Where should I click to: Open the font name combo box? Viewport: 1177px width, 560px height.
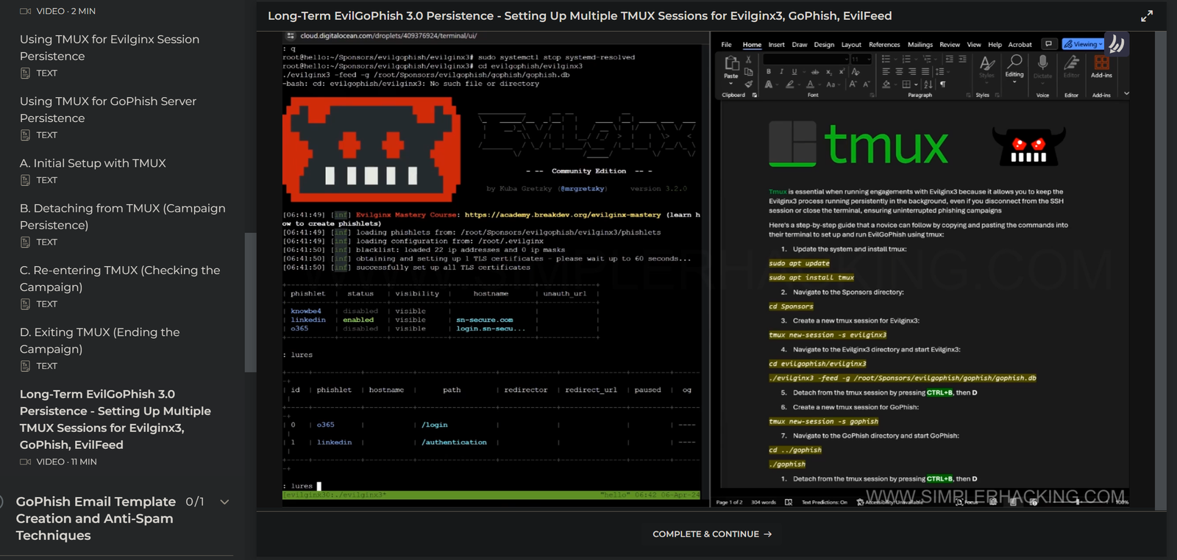[806, 59]
